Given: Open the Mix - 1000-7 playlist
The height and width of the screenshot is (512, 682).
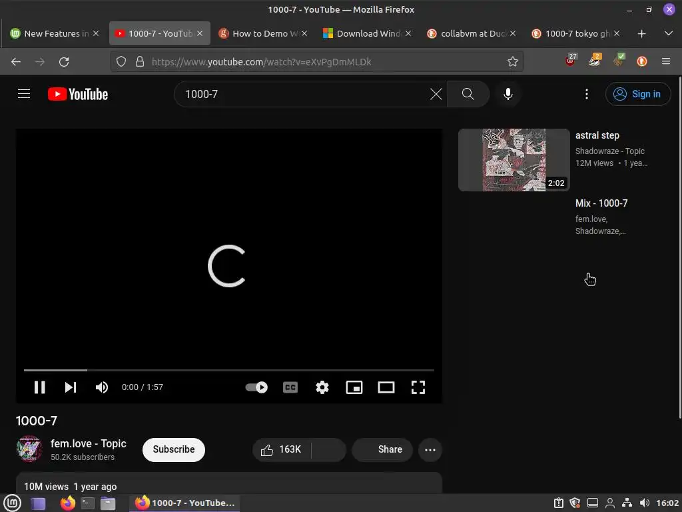Looking at the screenshot, I should 601,203.
